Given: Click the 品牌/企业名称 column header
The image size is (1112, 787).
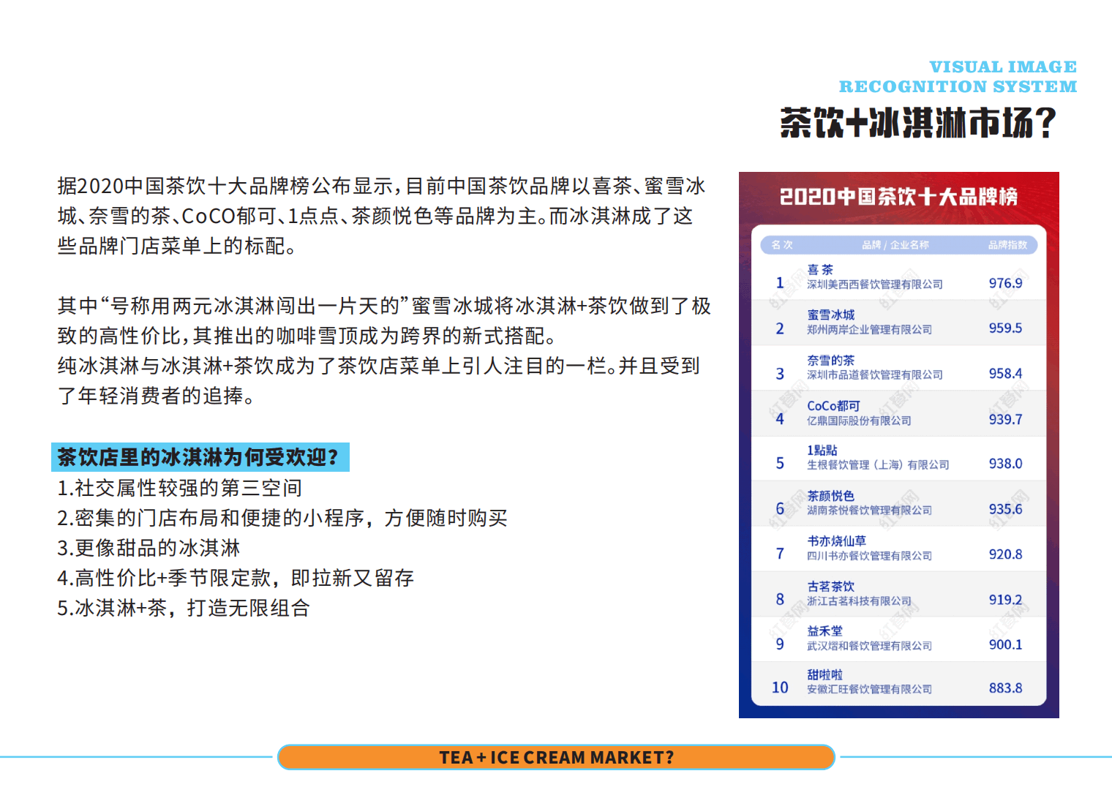Looking at the screenshot, I should (895, 245).
